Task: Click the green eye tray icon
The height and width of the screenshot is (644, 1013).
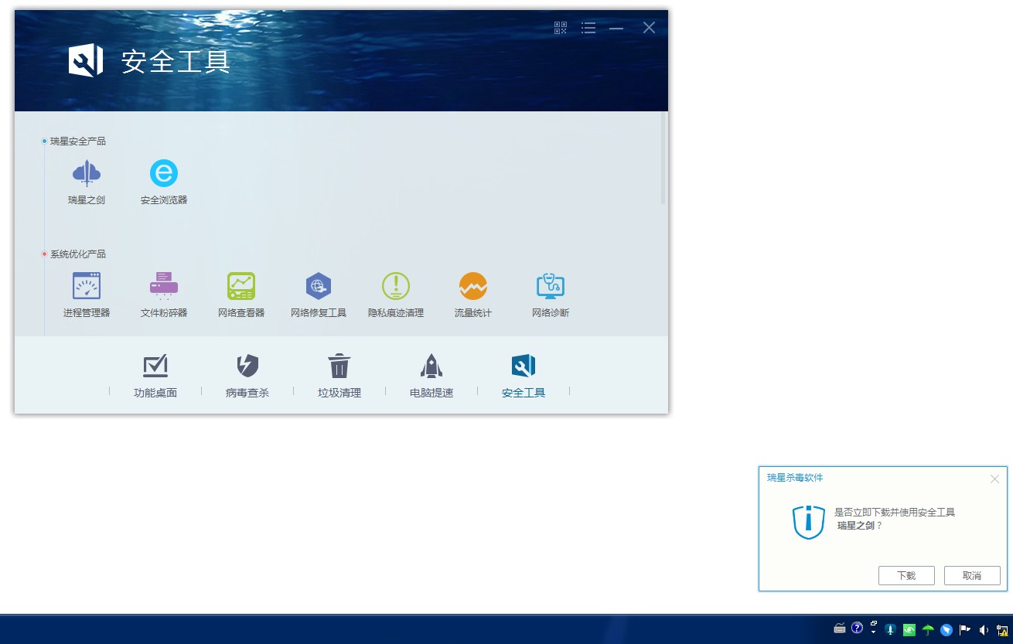Action: 909,630
